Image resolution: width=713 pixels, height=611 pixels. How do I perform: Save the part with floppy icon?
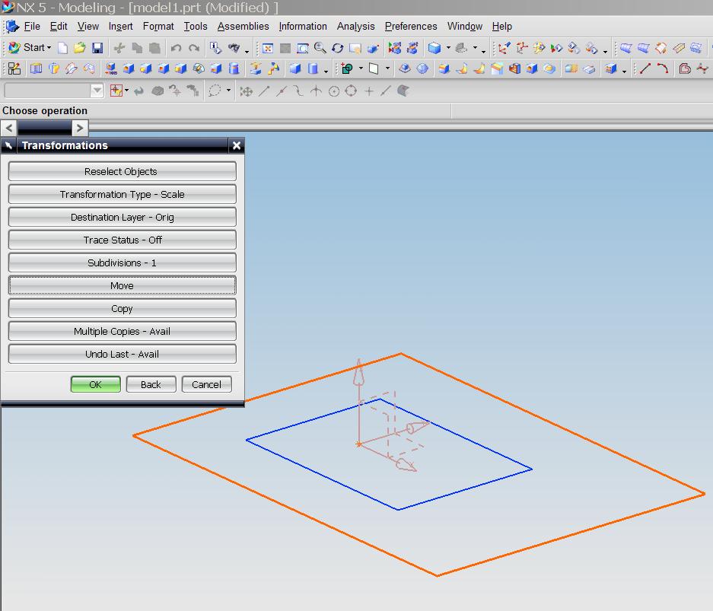(x=97, y=48)
